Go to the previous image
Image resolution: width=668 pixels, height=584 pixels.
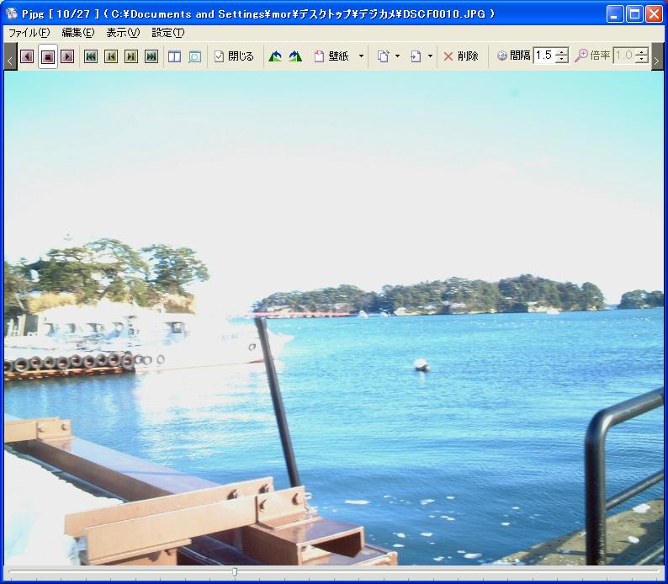111,56
